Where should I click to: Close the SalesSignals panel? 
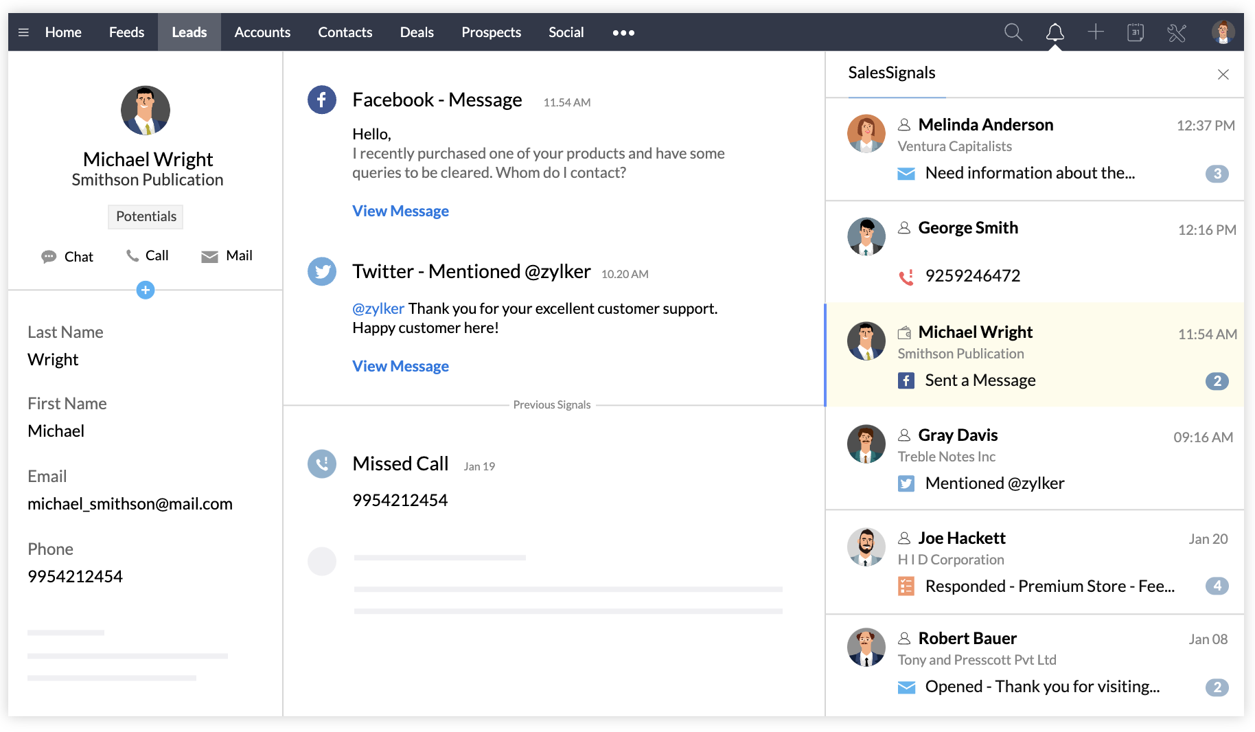point(1223,74)
